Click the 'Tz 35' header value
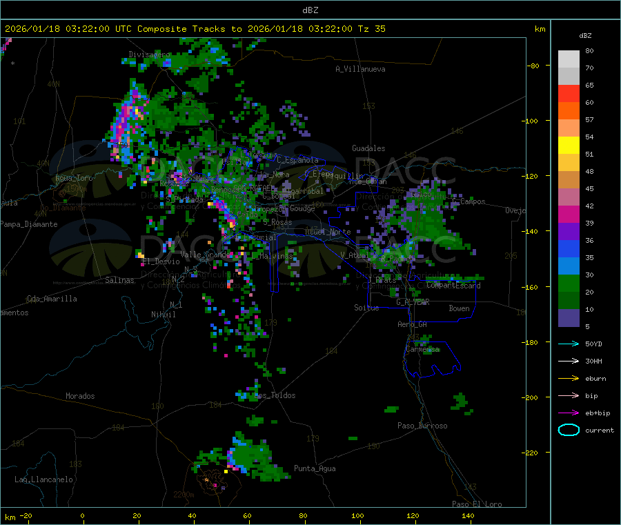 point(371,29)
